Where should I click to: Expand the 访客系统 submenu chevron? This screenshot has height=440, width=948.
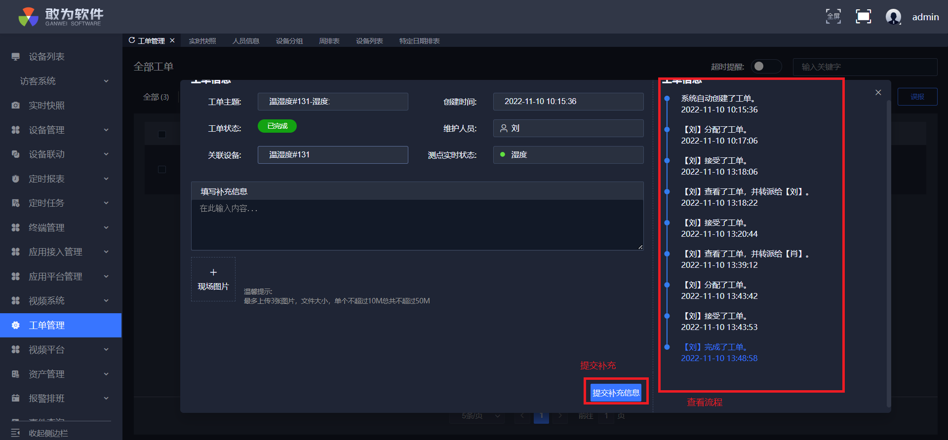click(x=106, y=81)
